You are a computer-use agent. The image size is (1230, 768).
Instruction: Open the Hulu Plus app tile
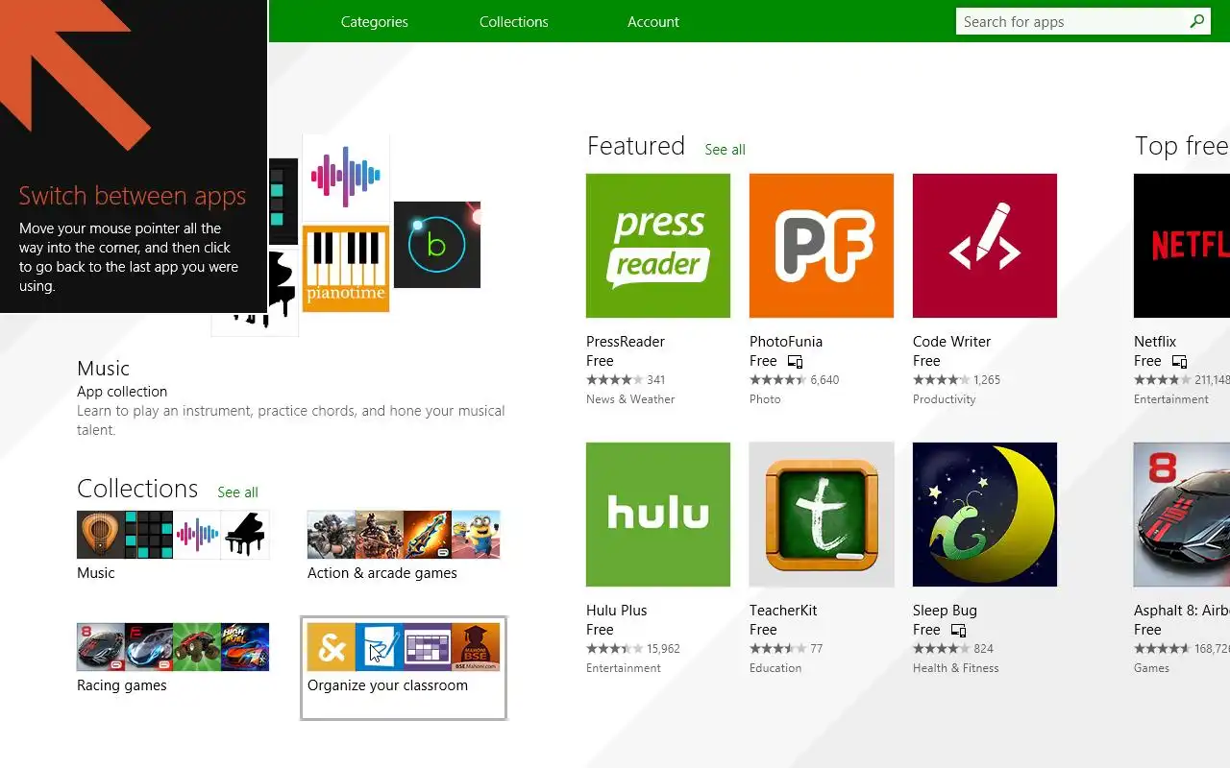(x=658, y=515)
